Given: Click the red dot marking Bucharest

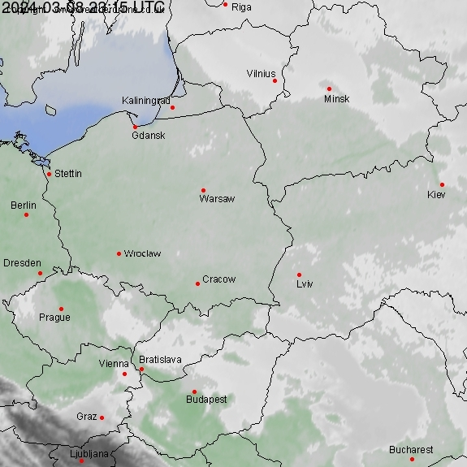Looking at the screenshot, I should (x=413, y=459).
